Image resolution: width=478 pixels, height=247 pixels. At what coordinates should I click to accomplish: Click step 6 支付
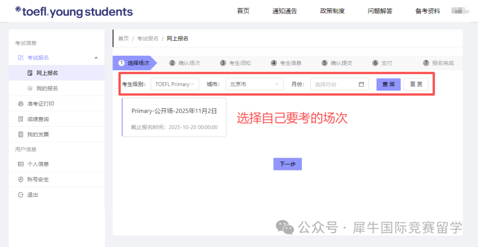point(382,63)
